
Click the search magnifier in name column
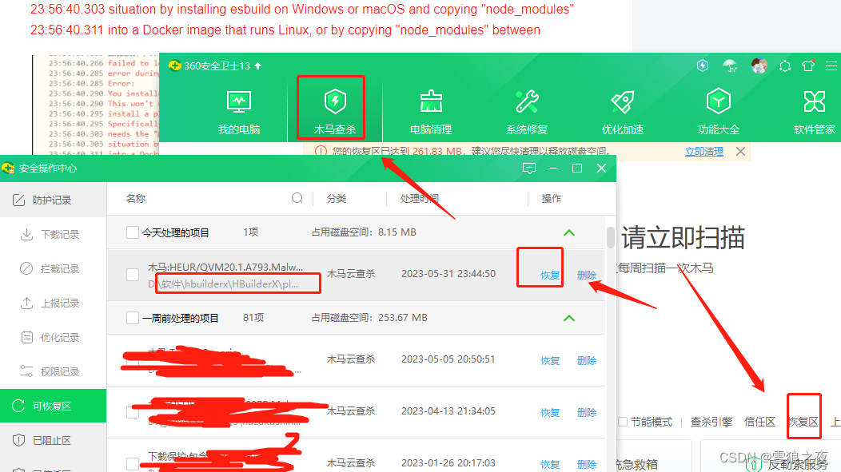[297, 197]
